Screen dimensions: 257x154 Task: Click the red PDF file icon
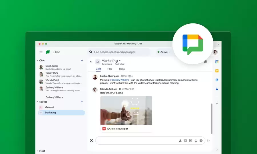pos(104,129)
